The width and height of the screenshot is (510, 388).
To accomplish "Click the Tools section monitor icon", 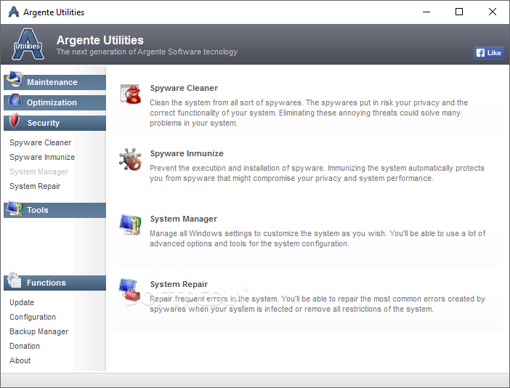I will point(15,209).
